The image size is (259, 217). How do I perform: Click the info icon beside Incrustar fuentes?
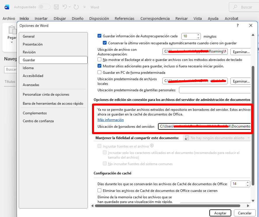[x=152, y=146]
